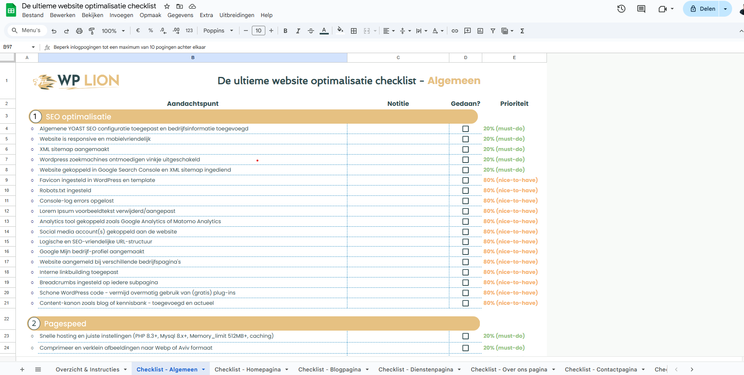This screenshot has height=375, width=744.
Task: Click the font size input field
Action: click(259, 31)
